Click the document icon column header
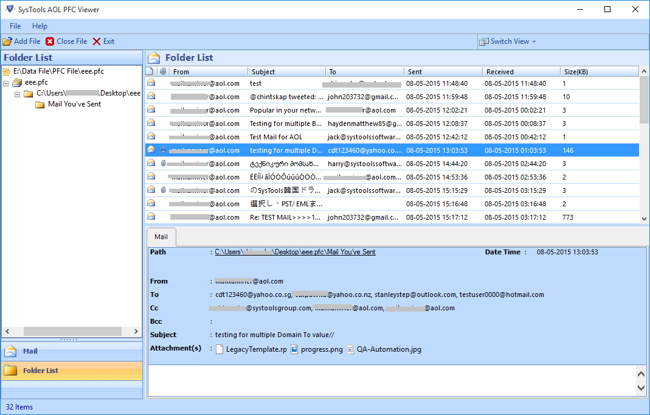650x415 pixels. point(150,71)
